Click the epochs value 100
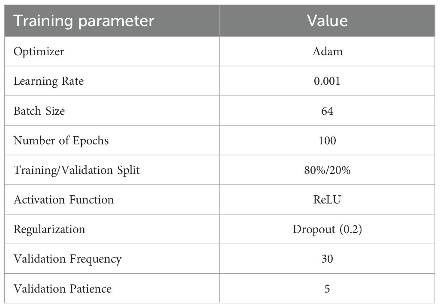 click(x=327, y=141)
